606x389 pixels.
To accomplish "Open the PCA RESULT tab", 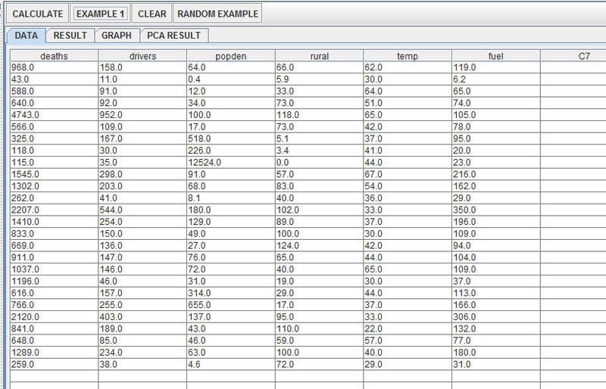I will tap(173, 36).
